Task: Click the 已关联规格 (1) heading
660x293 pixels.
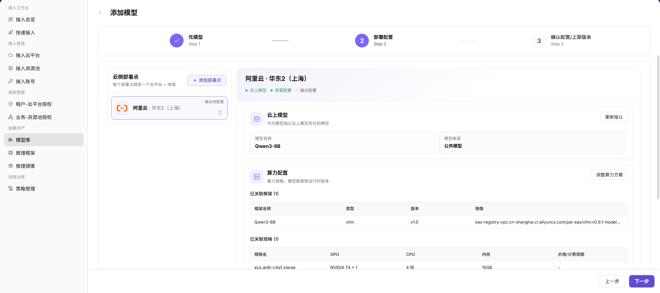Action: click(x=264, y=239)
